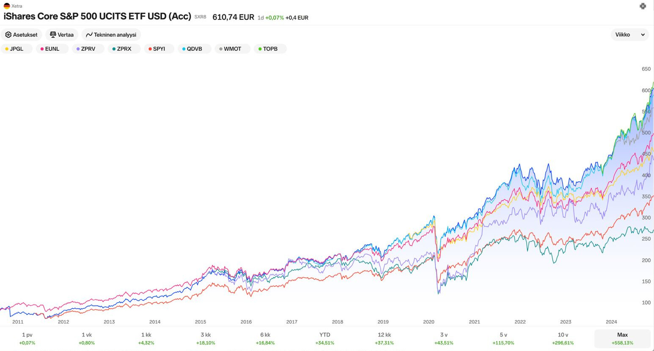The width and height of the screenshot is (654, 351).
Task: Click the 2020 label on the time axis
Action: click(429, 322)
